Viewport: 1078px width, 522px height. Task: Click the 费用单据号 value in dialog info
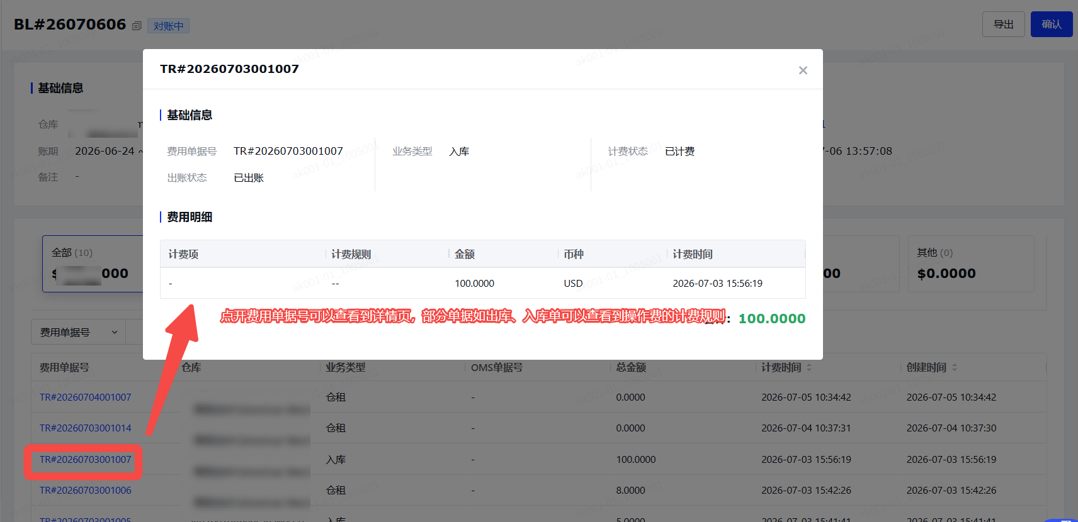[x=288, y=152]
